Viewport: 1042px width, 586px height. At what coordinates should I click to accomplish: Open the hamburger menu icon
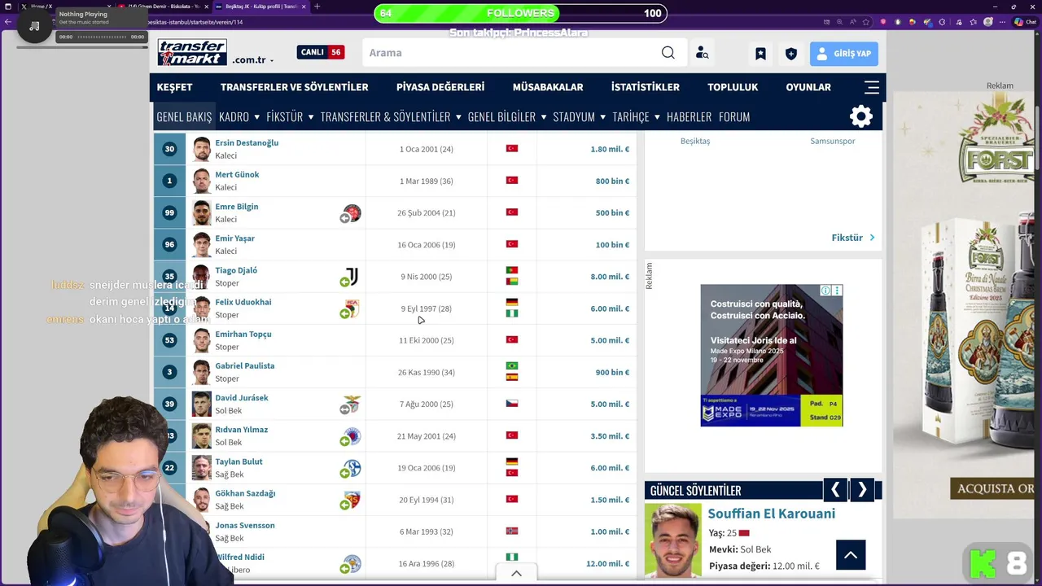[x=872, y=87]
